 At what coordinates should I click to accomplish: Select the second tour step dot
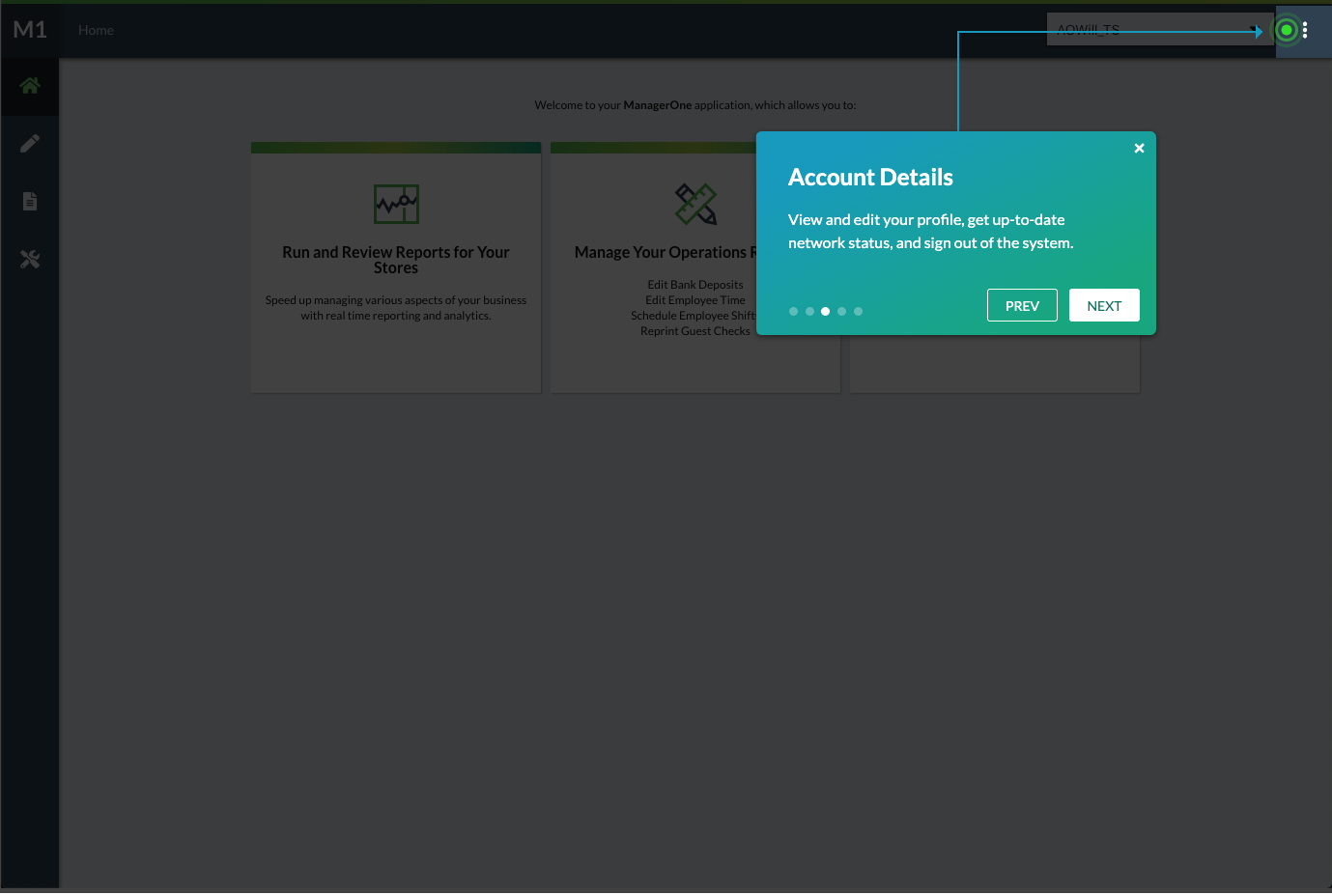point(809,311)
